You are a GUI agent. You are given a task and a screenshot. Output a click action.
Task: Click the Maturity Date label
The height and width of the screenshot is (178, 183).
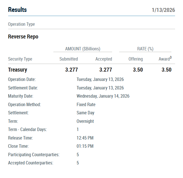(21, 96)
